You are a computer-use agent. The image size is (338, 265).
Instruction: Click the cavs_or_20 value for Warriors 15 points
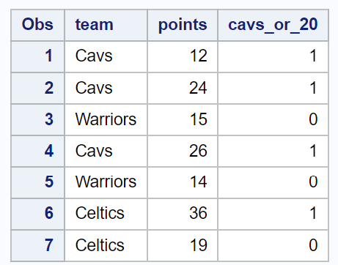(x=273, y=119)
